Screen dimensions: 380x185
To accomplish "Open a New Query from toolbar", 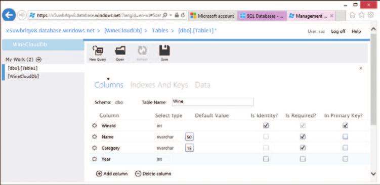I will 98,53.
